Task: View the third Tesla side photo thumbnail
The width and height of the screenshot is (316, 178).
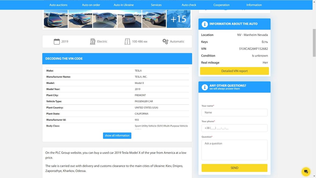Action: pos(105,19)
